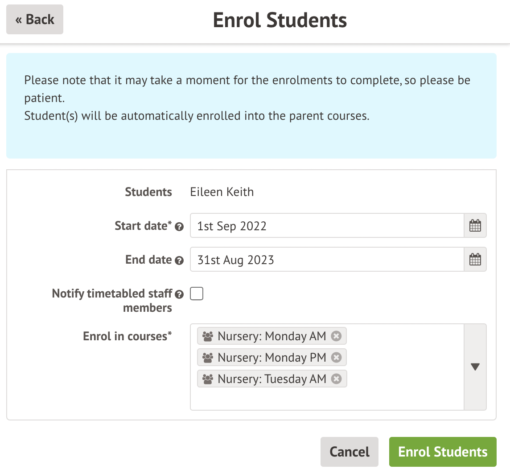Select the Nursery: Monday AM tag label
The image size is (510, 473).
click(x=271, y=336)
